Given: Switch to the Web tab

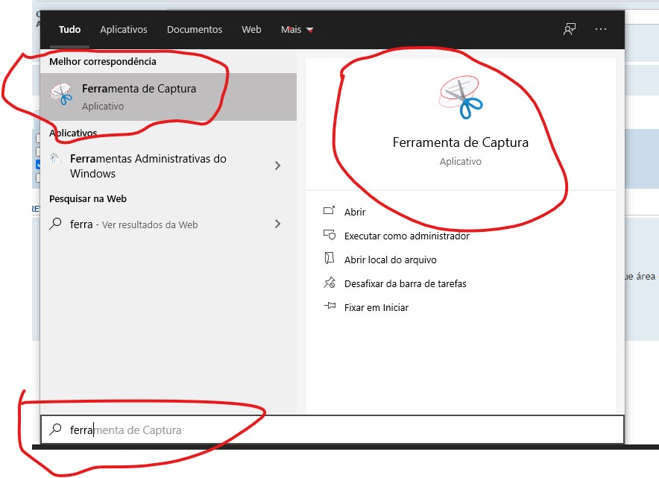Looking at the screenshot, I should click(251, 29).
